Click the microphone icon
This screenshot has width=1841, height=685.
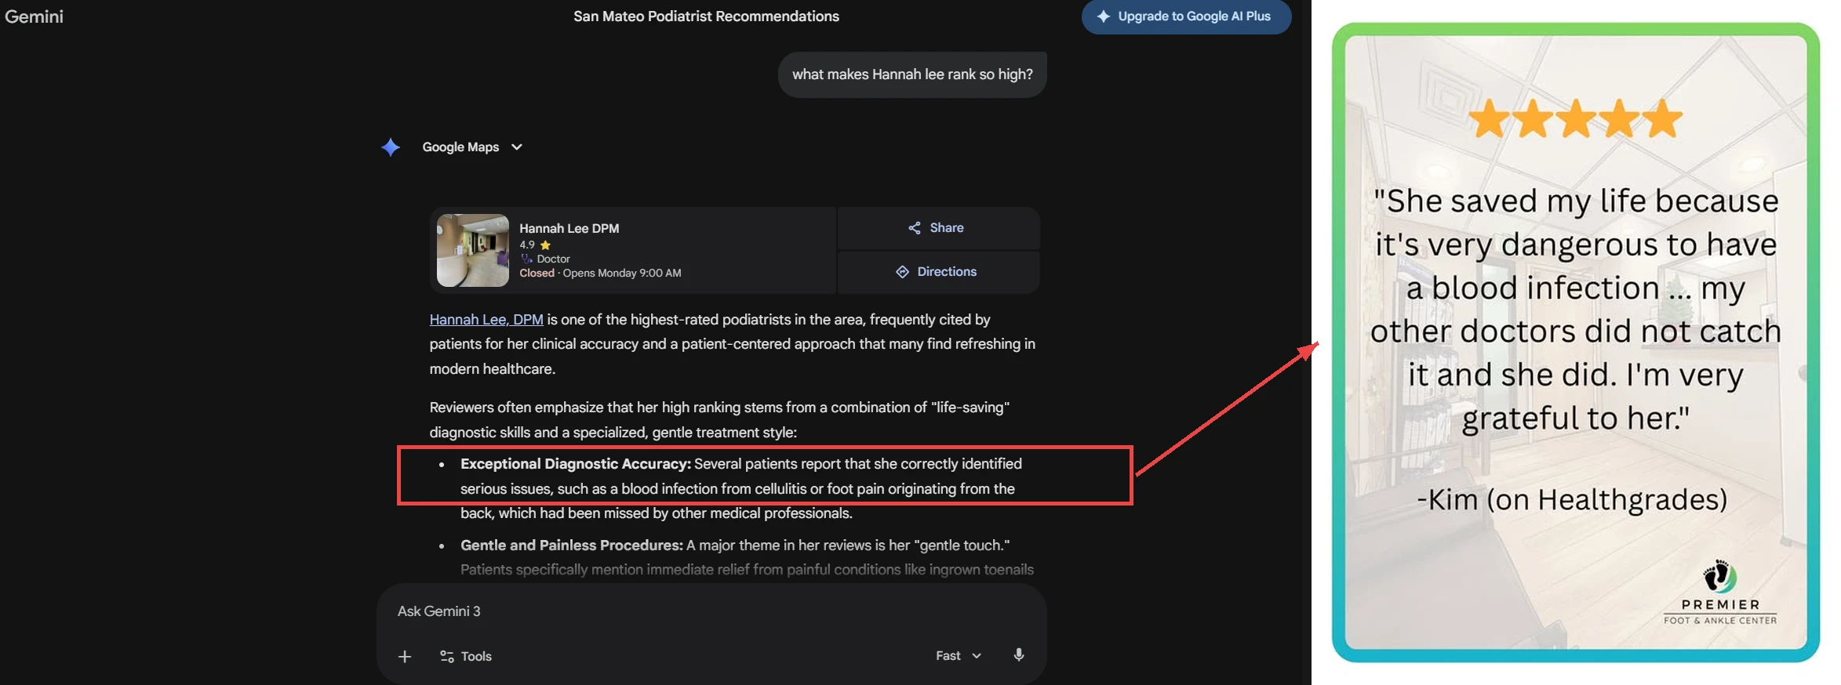coord(1019,655)
